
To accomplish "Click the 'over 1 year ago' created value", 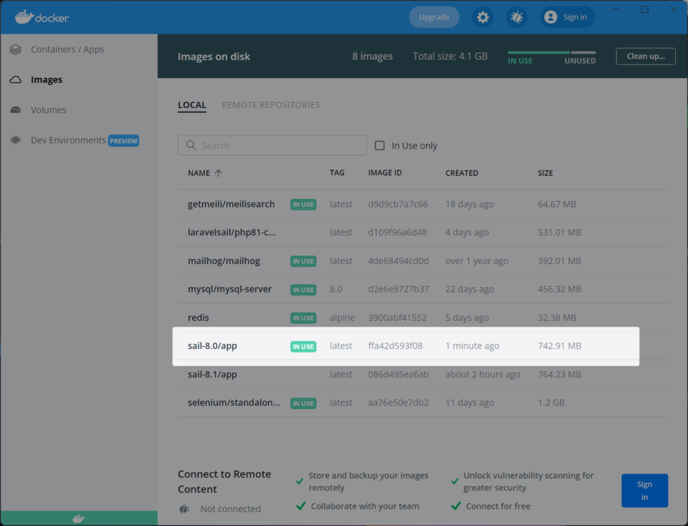I will 477,261.
